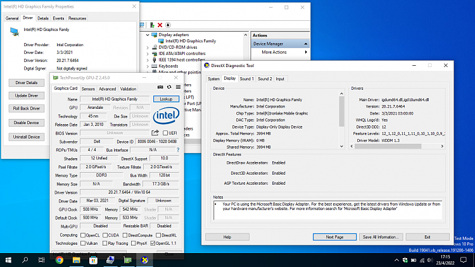Screen dimensions: 475x267
Task: Click the Uninstall Device button
Action: (27, 137)
